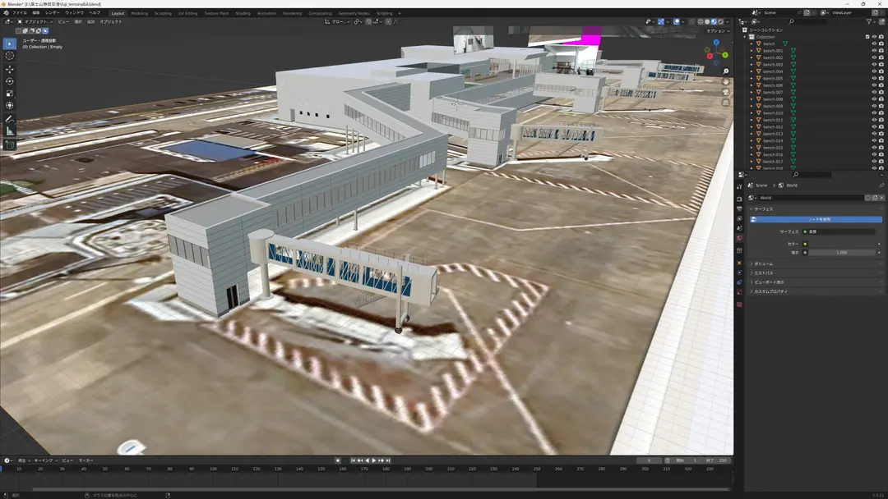Open the ファイル menu

19,13
